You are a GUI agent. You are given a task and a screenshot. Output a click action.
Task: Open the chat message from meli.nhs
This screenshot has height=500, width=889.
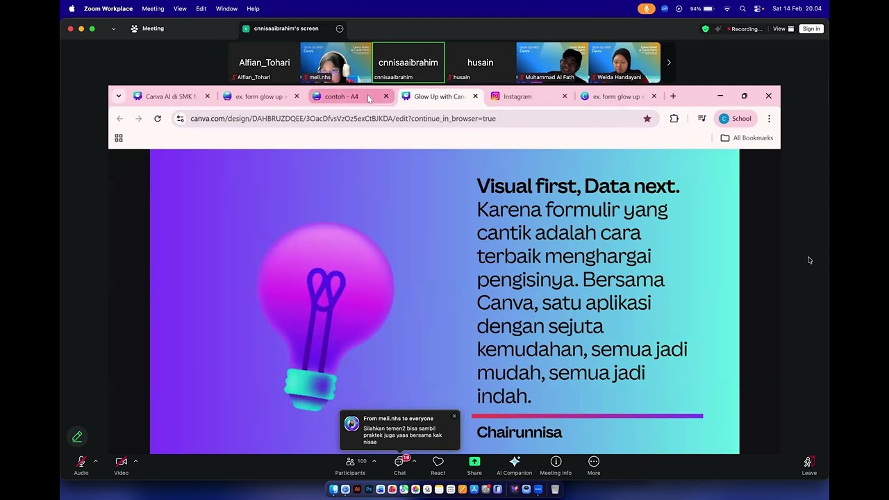[399, 431]
